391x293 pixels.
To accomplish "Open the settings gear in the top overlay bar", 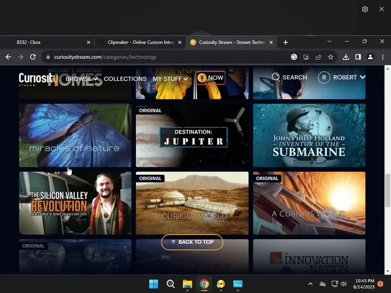I will click(365, 9).
